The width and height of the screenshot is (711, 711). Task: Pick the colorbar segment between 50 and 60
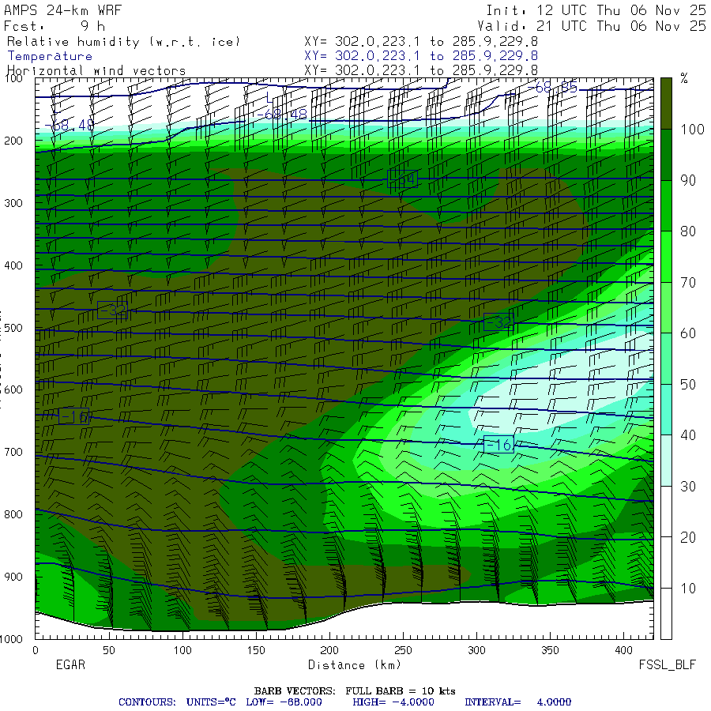666,359
